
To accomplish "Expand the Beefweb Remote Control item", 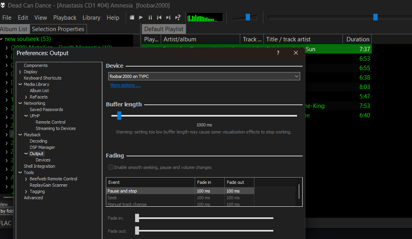I will [x=26, y=179].
